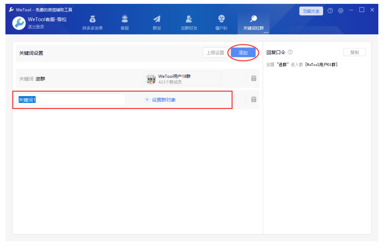Open the 客服 headset icon
Image resolution: width=386 pixels, height=248 pixels.
[x=125, y=19]
